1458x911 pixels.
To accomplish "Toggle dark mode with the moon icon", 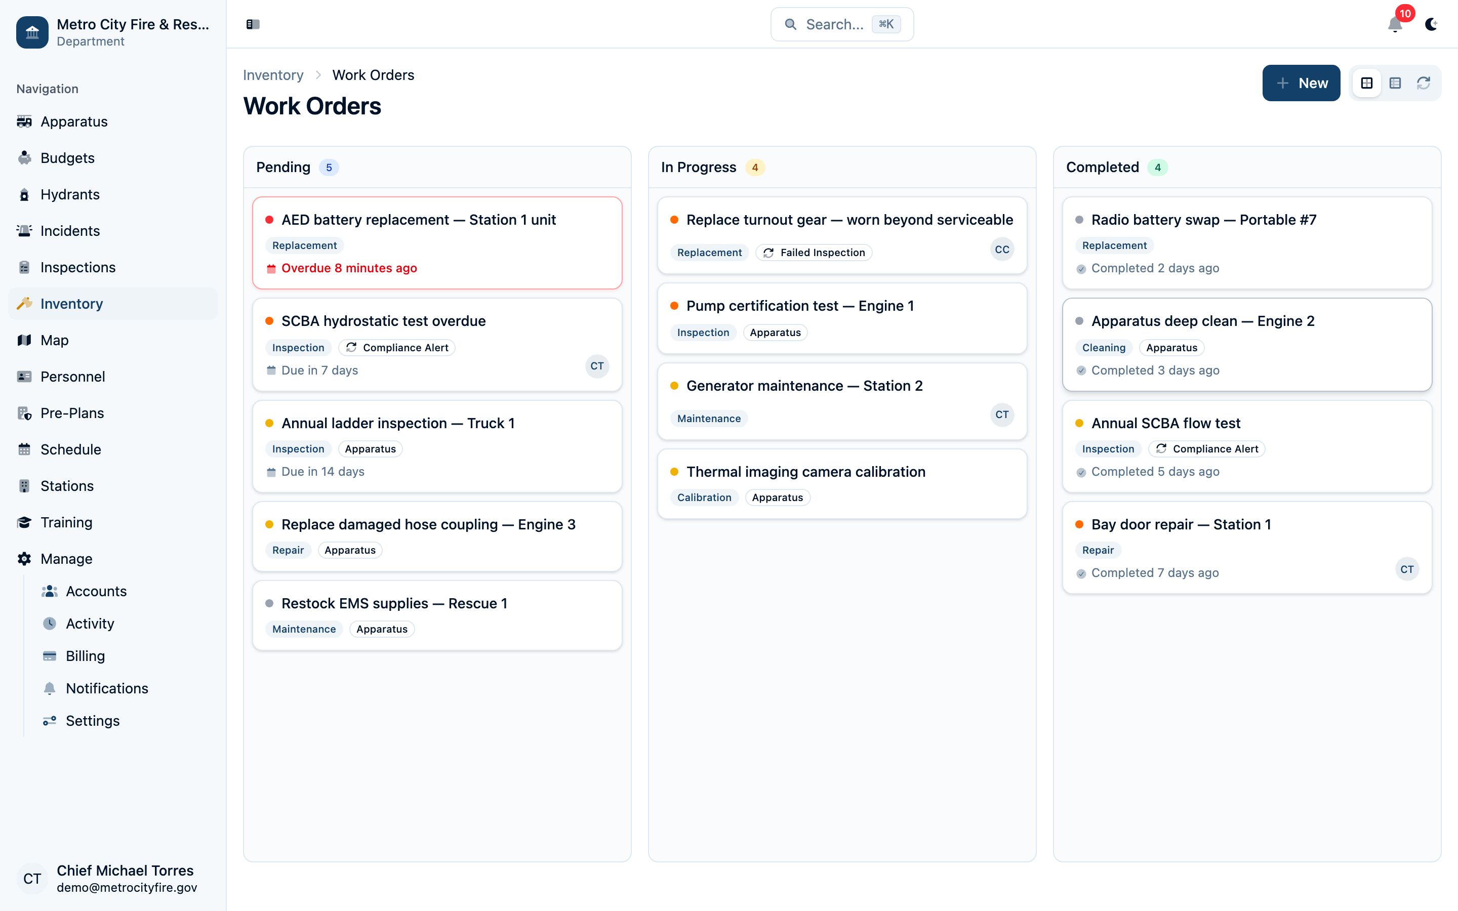I will coord(1432,24).
